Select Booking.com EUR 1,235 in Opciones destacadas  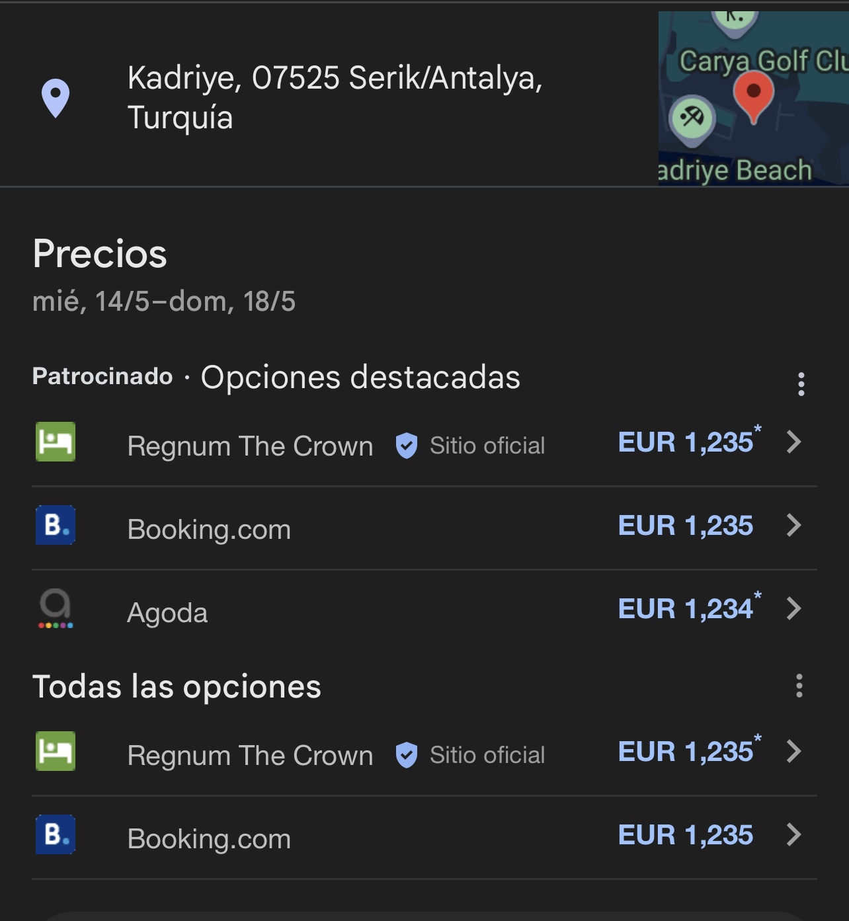click(685, 526)
